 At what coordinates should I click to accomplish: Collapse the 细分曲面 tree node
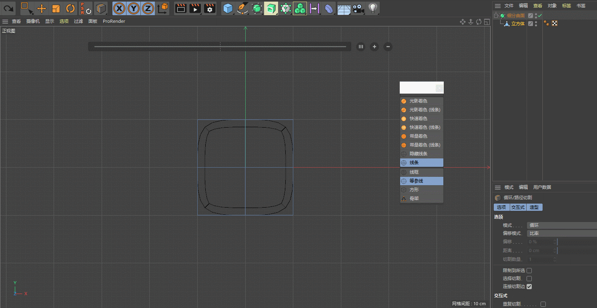[x=496, y=16]
